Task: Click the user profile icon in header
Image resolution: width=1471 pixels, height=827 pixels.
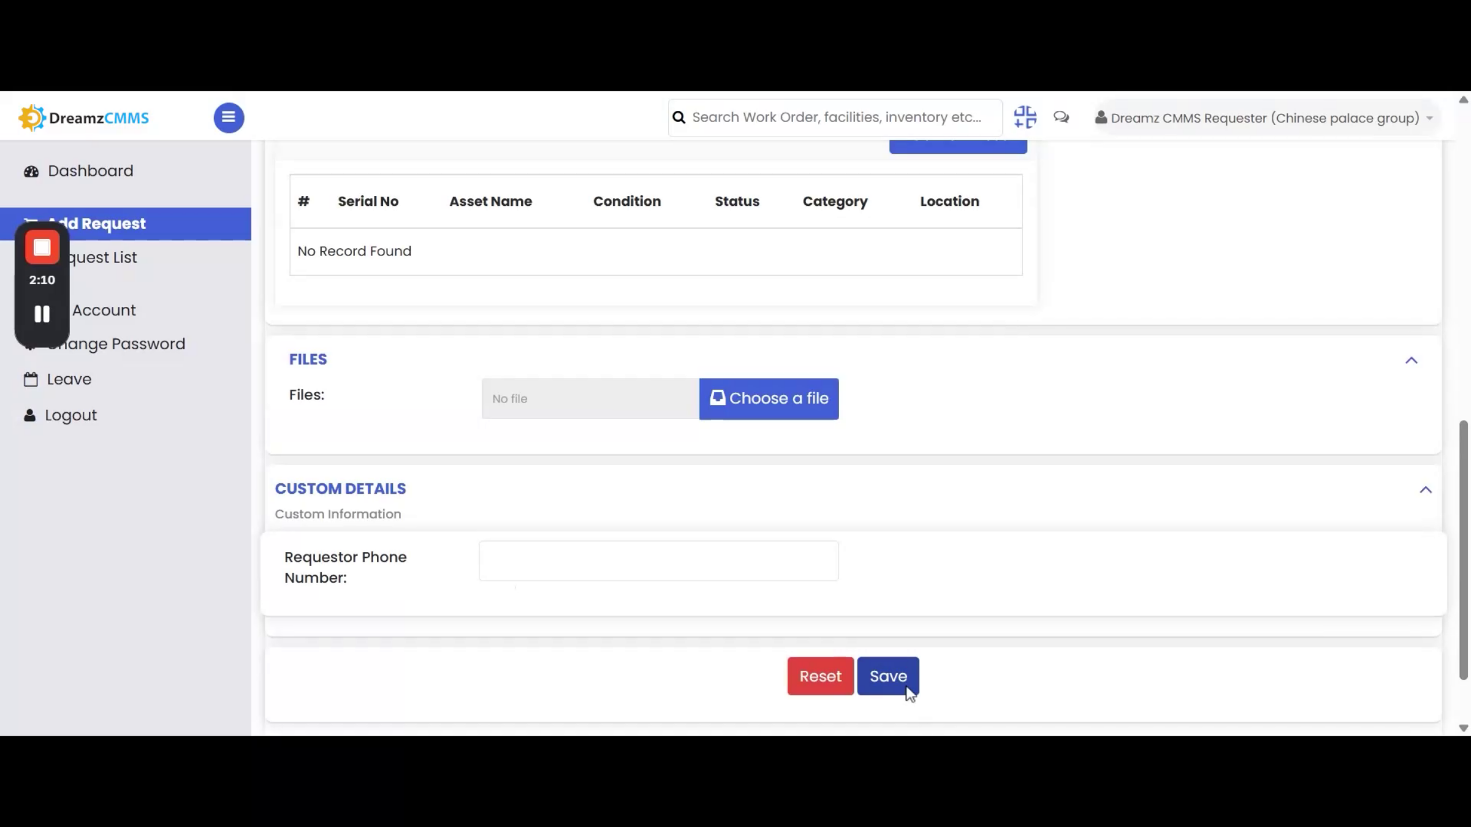Action: [x=1101, y=118]
